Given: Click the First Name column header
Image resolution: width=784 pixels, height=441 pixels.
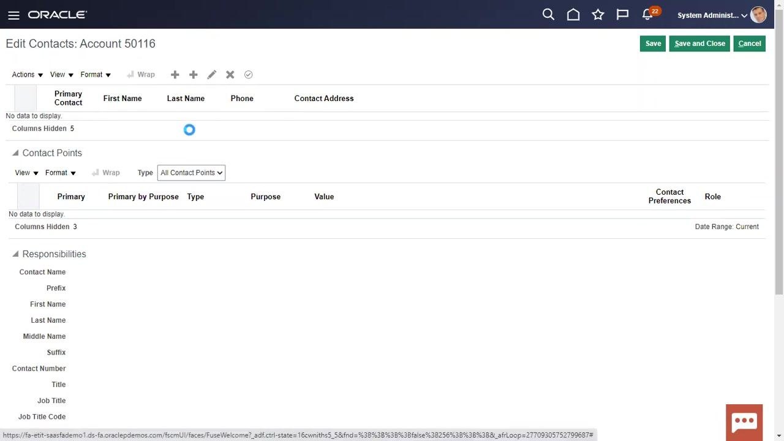Looking at the screenshot, I should pyautogui.click(x=123, y=98).
